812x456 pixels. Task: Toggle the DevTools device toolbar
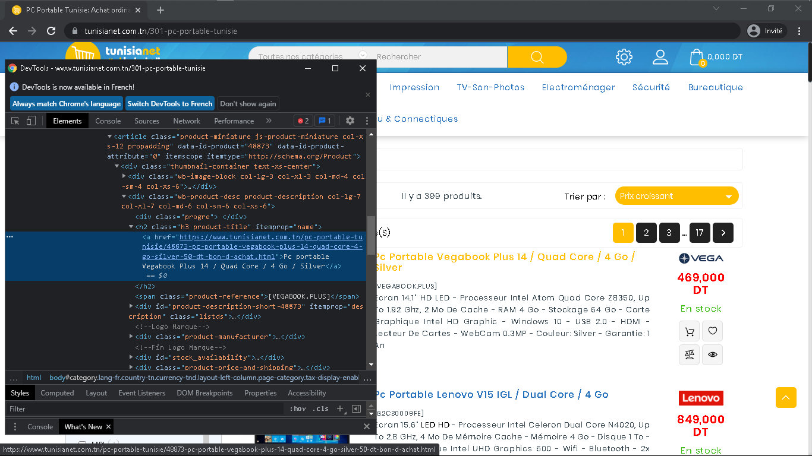coord(31,121)
